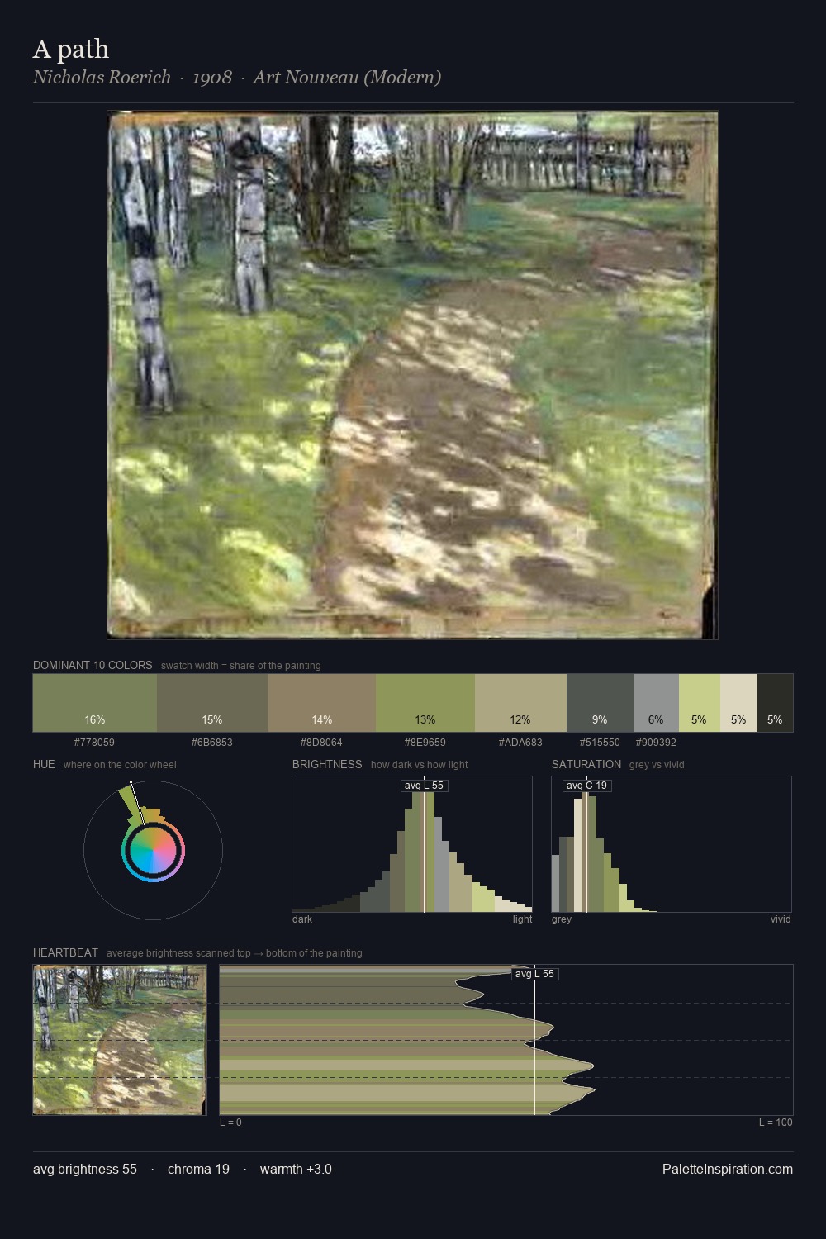The width and height of the screenshot is (826, 1239).
Task: Click the hex code #8D8064
Action: pos(321,743)
